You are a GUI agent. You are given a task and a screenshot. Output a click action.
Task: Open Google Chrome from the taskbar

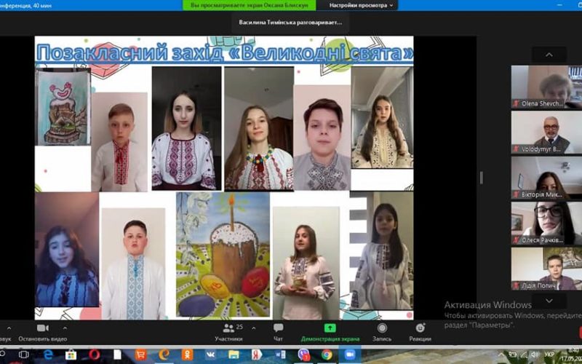tap(327, 355)
